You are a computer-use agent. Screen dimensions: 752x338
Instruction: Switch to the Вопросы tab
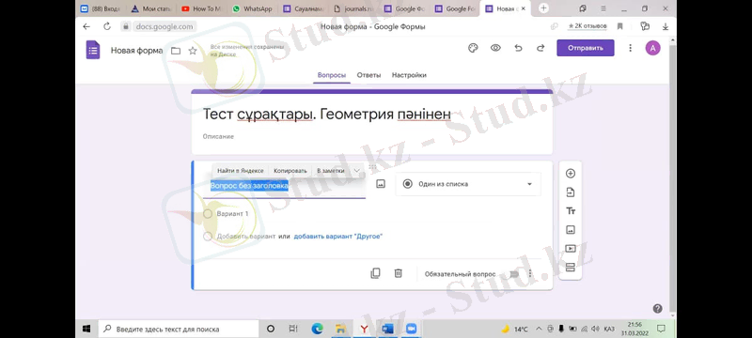point(332,75)
